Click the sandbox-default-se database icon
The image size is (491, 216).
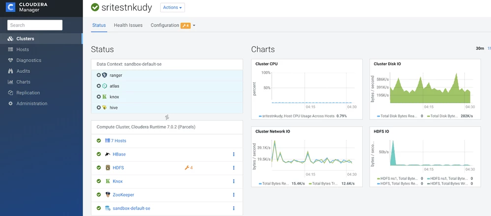point(108,208)
